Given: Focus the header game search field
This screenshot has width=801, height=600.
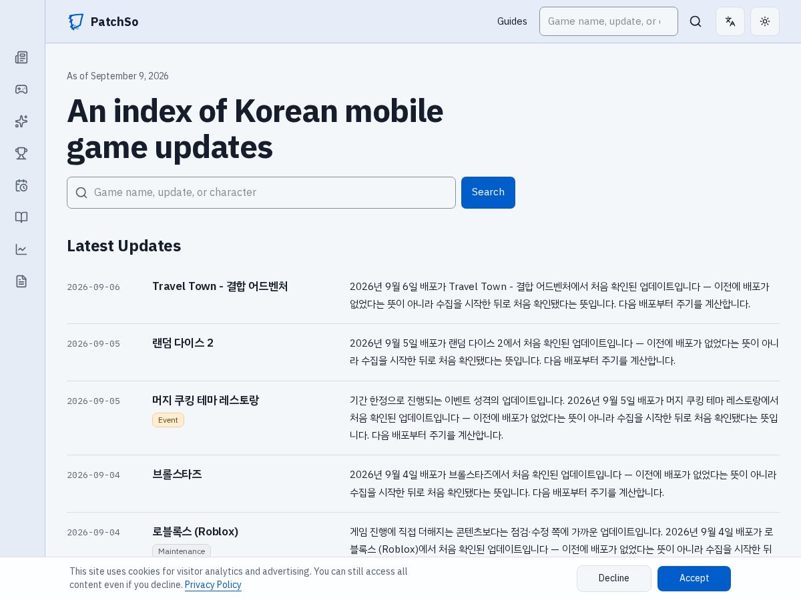Looking at the screenshot, I should pos(609,21).
